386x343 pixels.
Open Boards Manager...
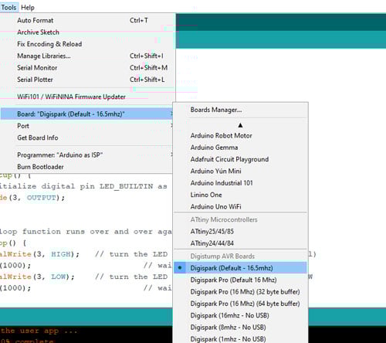tap(241, 110)
